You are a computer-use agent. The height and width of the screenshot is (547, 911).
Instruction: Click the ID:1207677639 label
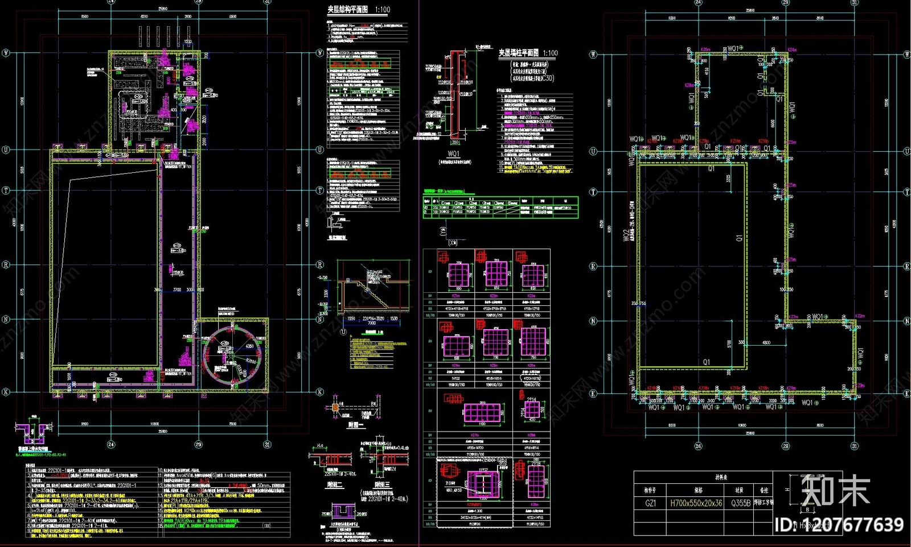[x=839, y=525]
